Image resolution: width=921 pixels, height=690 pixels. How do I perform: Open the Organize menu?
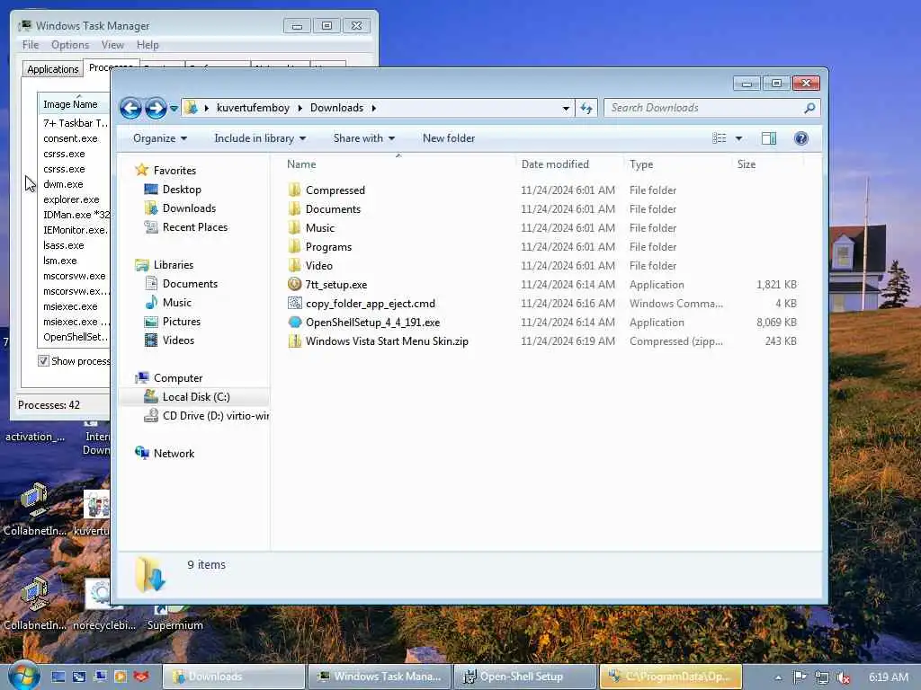click(160, 138)
